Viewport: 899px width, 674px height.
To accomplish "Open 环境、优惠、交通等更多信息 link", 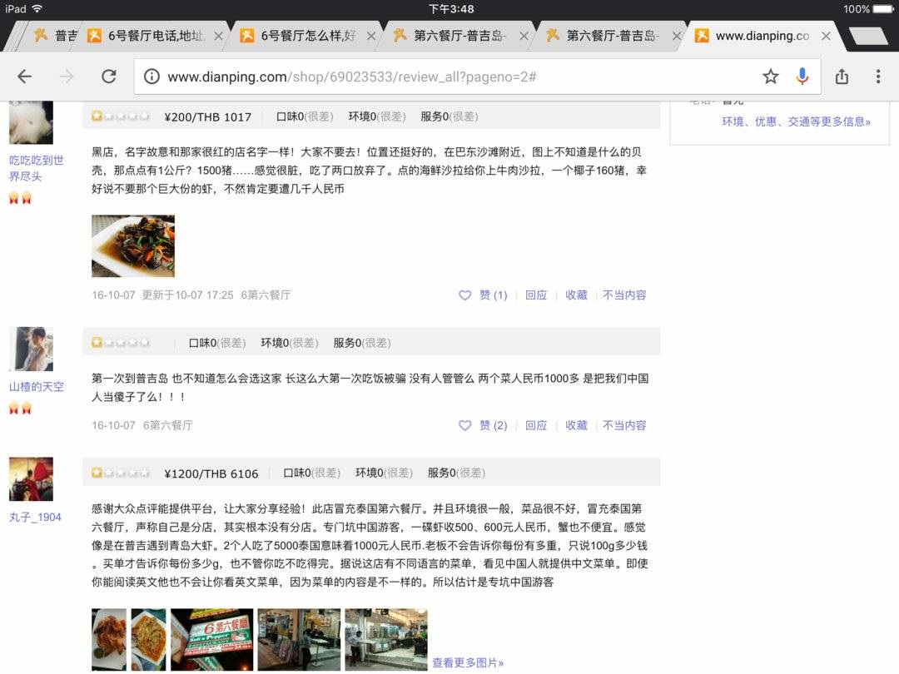I will tap(796, 121).
